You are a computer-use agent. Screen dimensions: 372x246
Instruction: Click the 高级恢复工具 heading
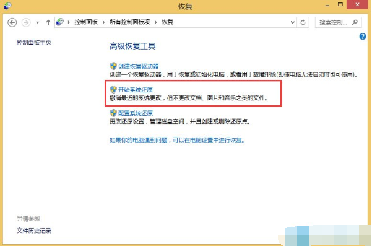[x=132, y=46]
